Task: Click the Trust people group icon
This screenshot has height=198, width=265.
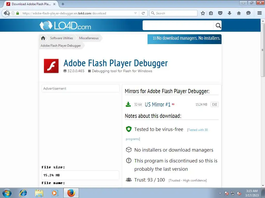Action: tap(129, 180)
